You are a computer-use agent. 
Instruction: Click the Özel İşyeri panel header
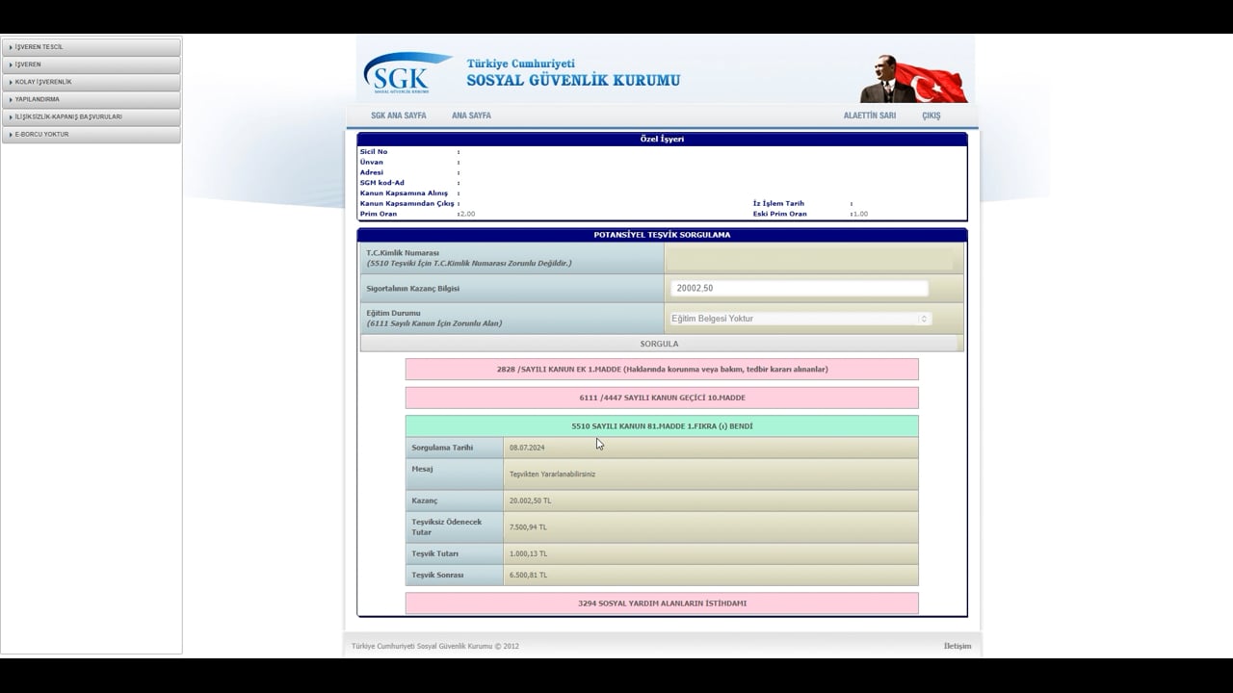click(x=662, y=139)
